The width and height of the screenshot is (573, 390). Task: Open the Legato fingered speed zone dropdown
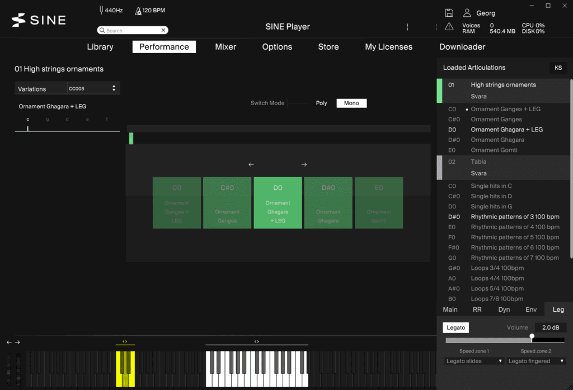tap(537, 361)
